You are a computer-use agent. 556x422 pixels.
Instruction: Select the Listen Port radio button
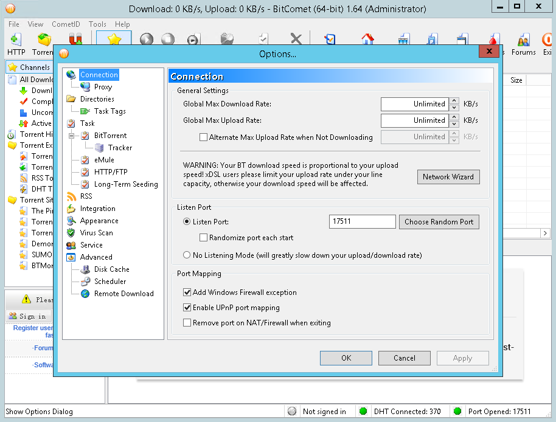(x=187, y=221)
